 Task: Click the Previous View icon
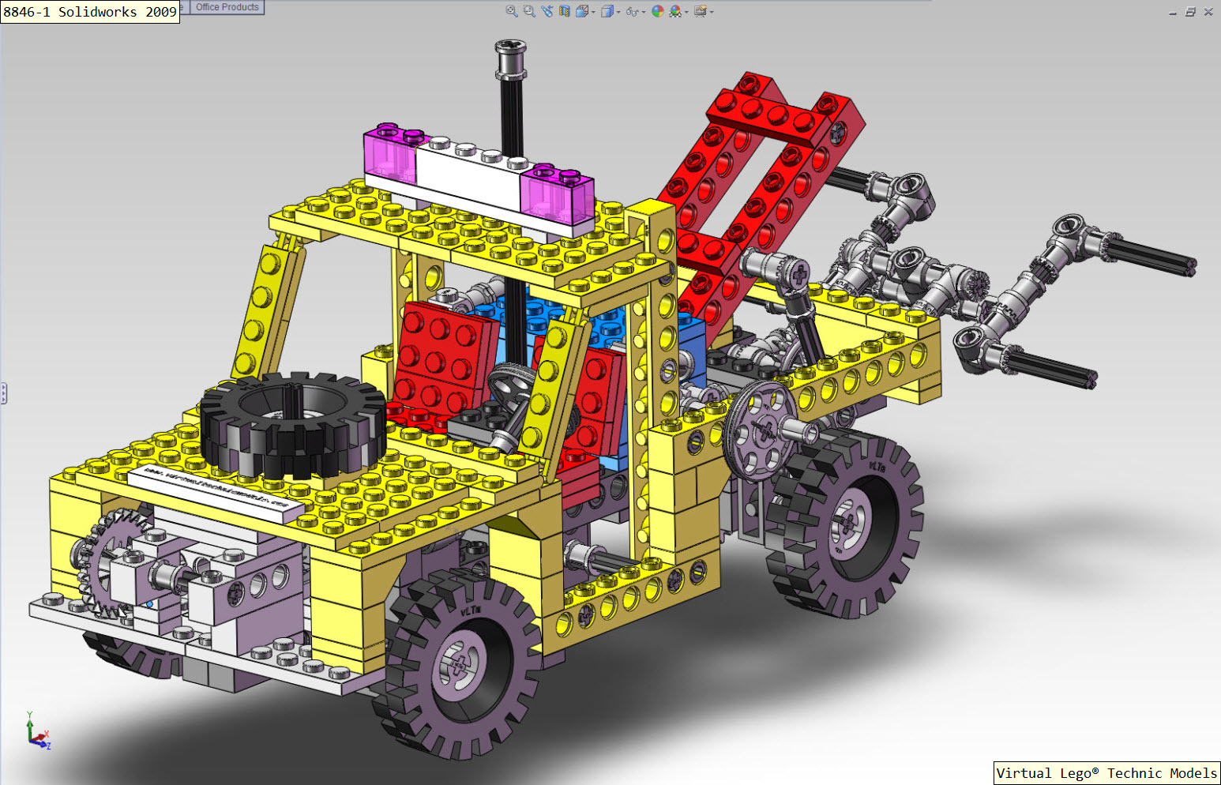coord(547,11)
